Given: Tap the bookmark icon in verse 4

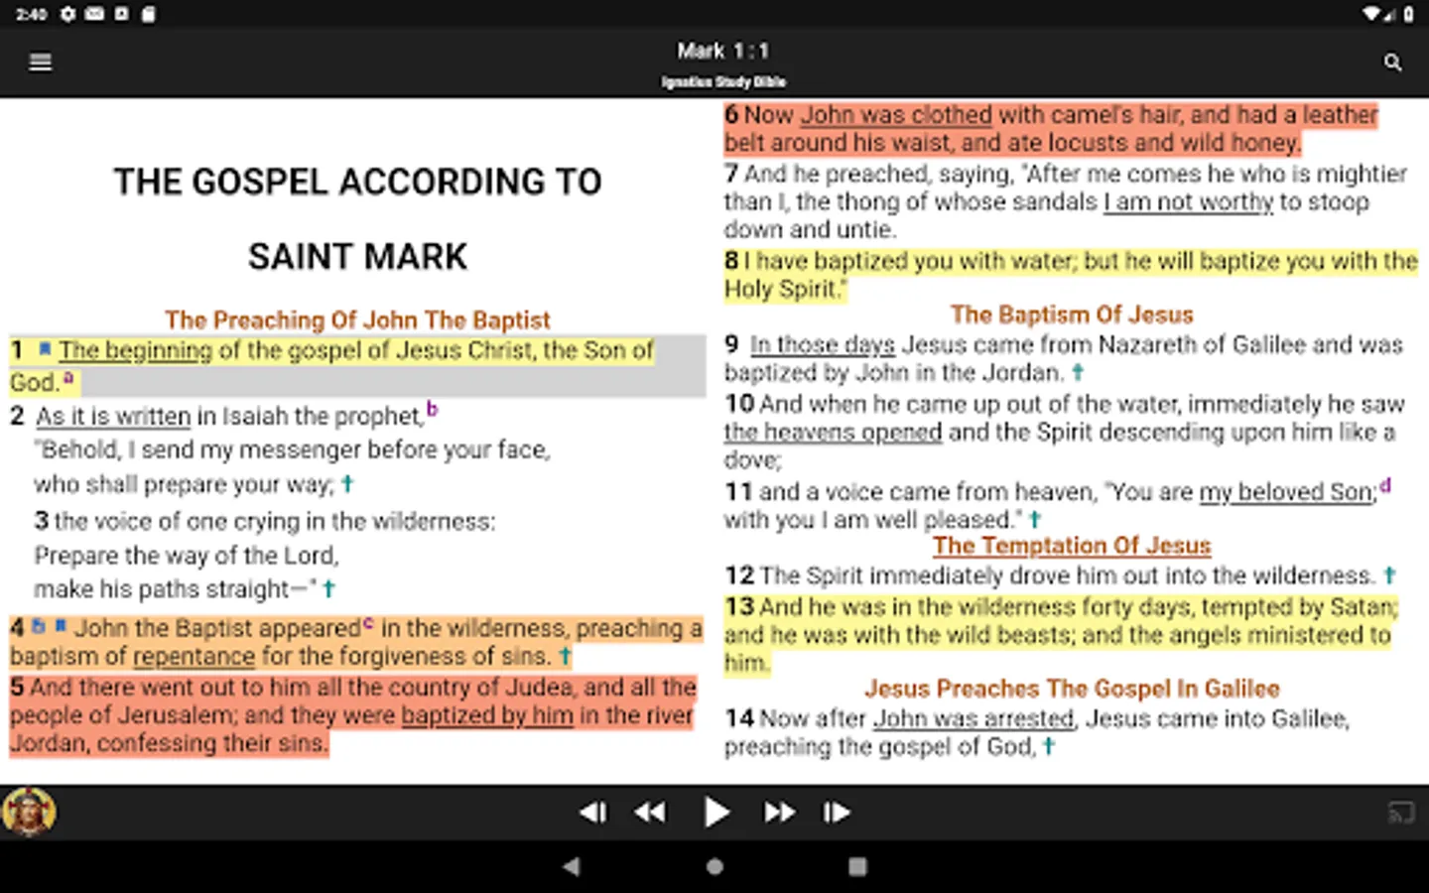Looking at the screenshot, I should click(61, 626).
